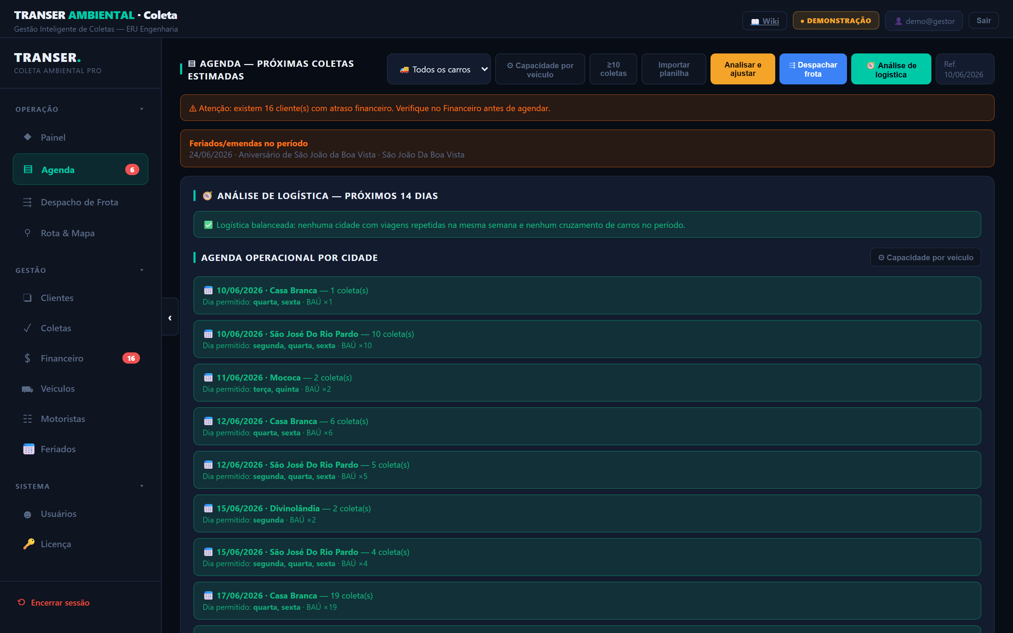Select the 17/06/2026 Casa Branca card
The image size is (1013, 633).
[587, 600]
